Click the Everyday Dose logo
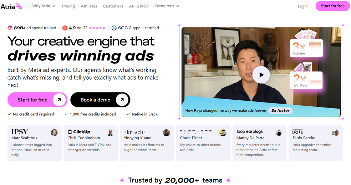 tap(297, 132)
